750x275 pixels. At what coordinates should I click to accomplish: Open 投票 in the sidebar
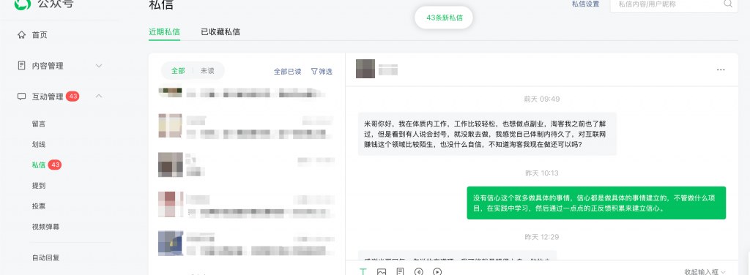pyautogui.click(x=39, y=206)
